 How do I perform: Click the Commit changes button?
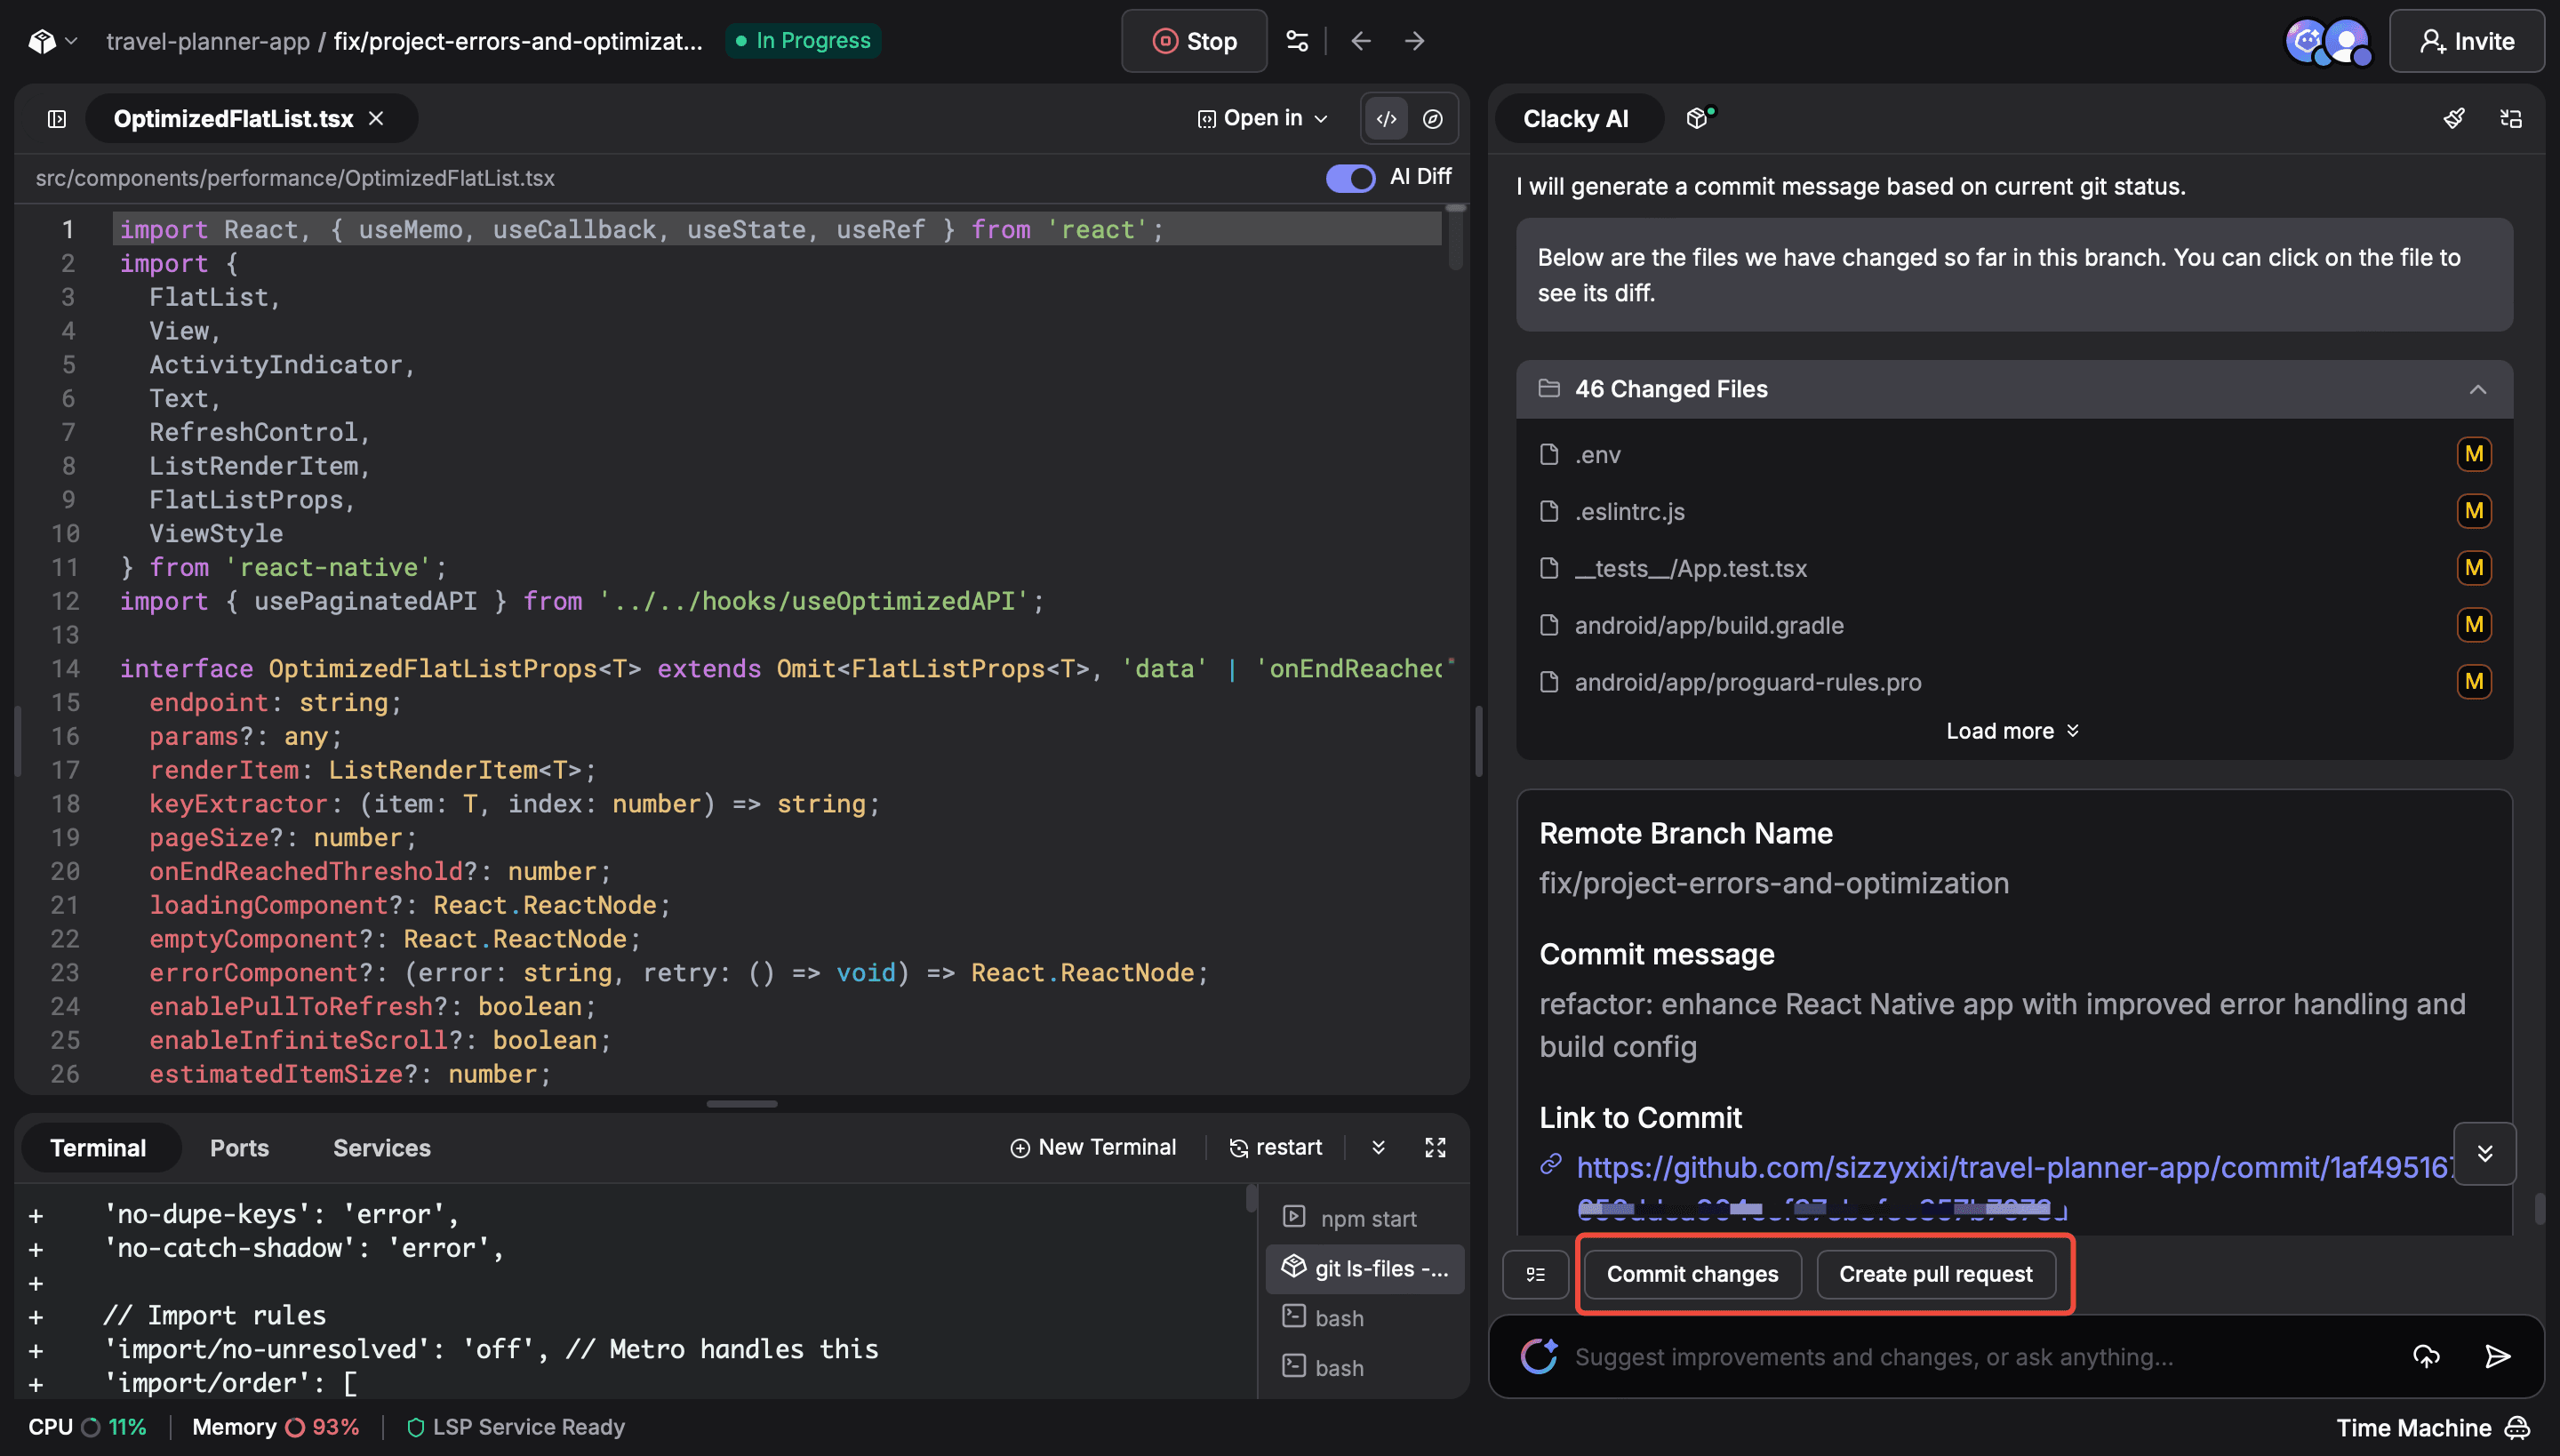(1692, 1274)
